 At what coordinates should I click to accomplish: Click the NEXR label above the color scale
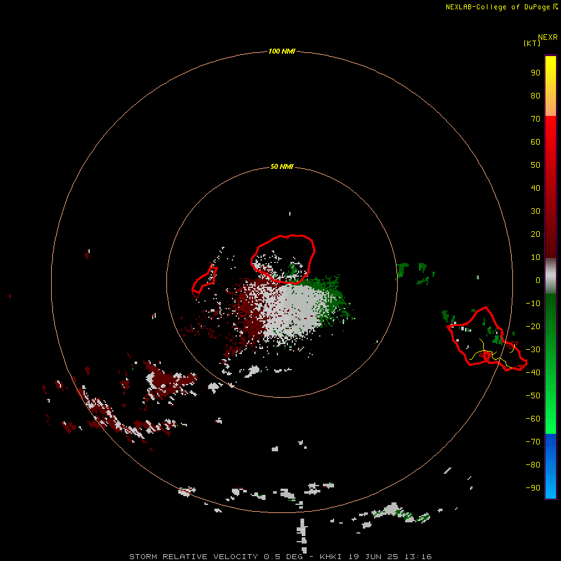(548, 37)
